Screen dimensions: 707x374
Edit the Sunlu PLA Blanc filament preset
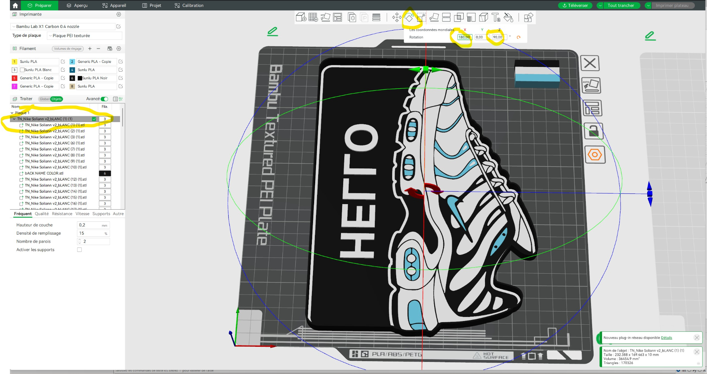tap(63, 70)
